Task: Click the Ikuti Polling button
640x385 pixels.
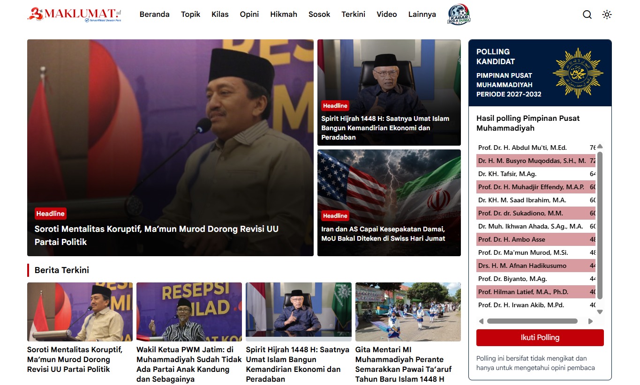Action: (540, 338)
